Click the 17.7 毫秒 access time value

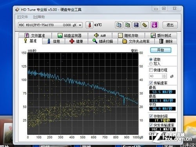pyautogui.click(x=162, y=120)
